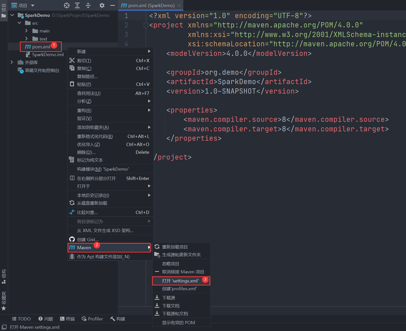
Task: Click the expand all icon in project toolbar
Action: pos(77,5)
